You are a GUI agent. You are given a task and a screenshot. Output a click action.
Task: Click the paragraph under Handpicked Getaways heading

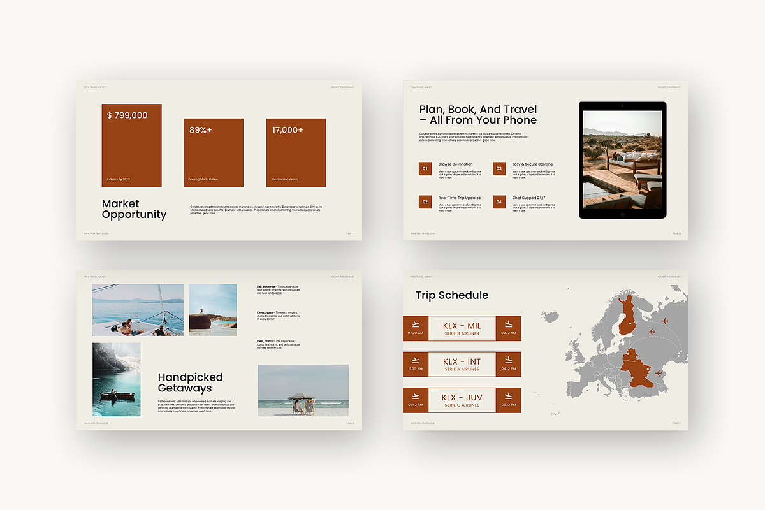tap(196, 406)
